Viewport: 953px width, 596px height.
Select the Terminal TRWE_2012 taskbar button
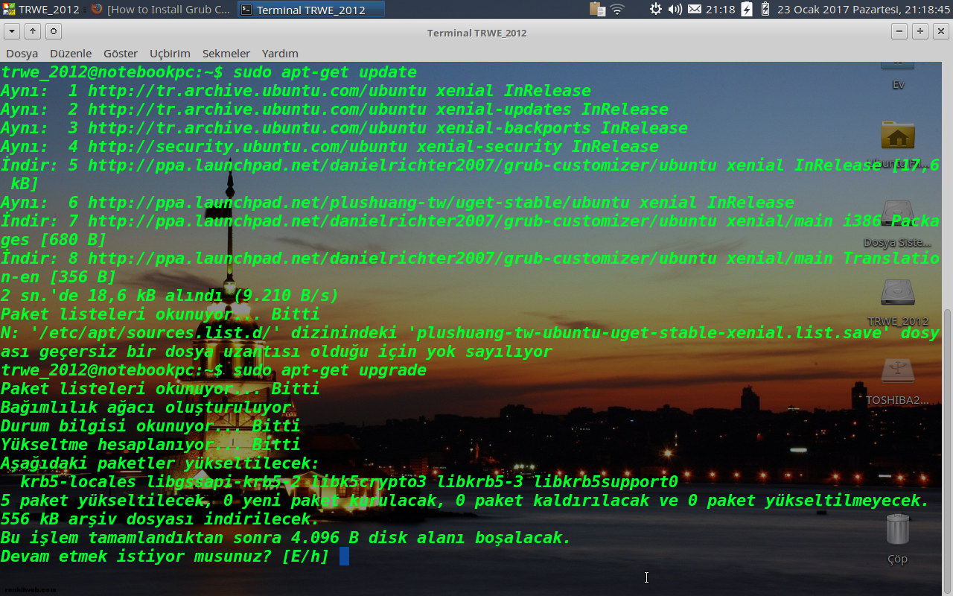point(311,10)
